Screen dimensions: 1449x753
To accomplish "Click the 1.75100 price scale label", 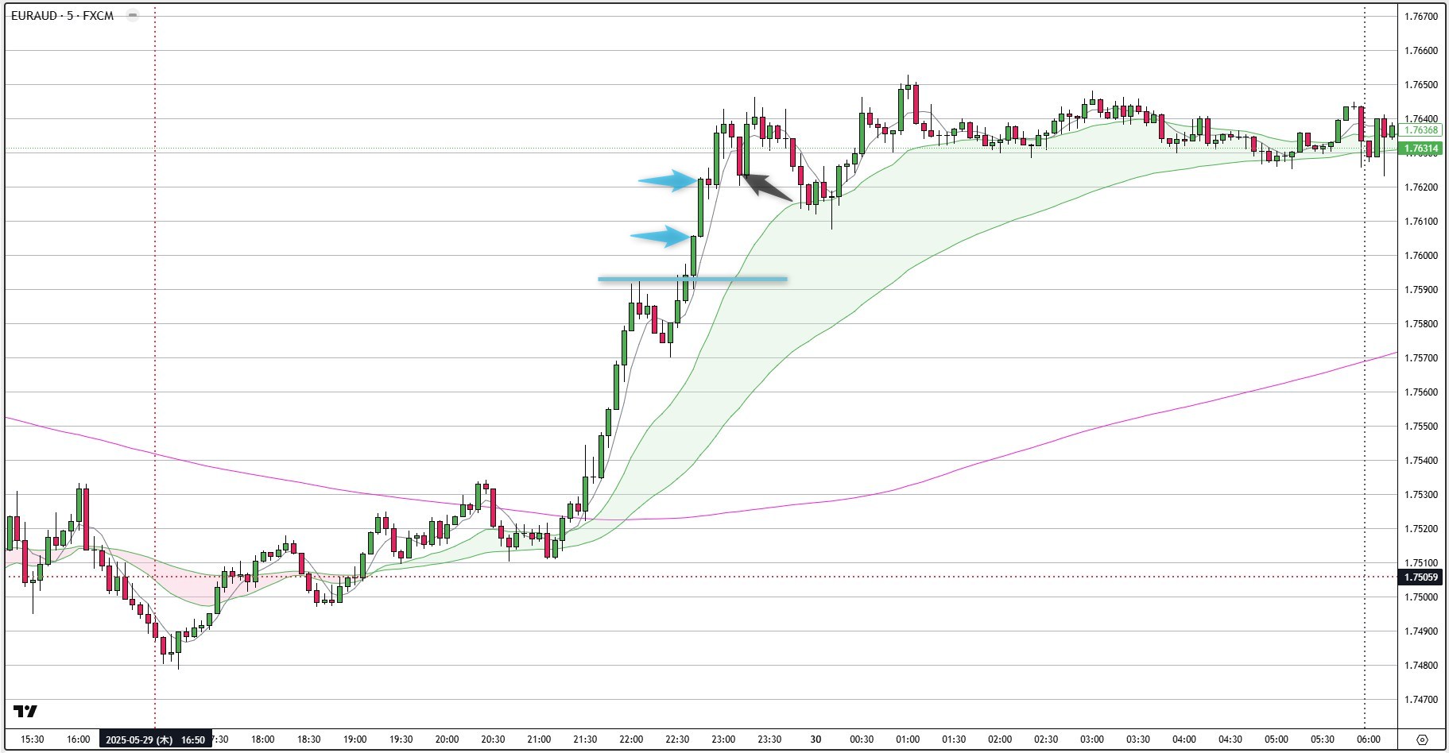I will click(1421, 563).
